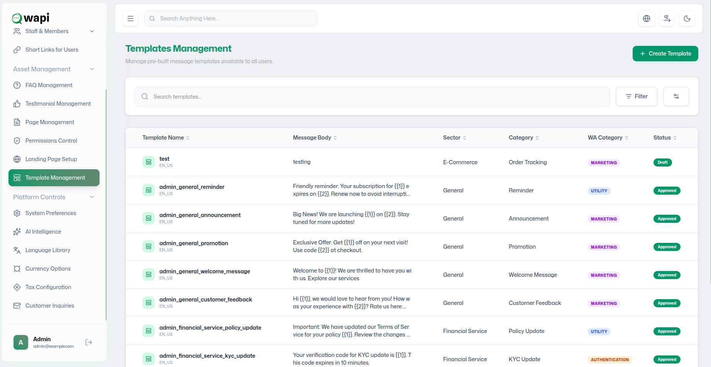This screenshot has height=367, width=711.
Task: Go to Landing Page Setup
Action: (x=54, y=159)
